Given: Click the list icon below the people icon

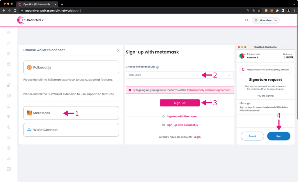Looking at the screenshot, I should [8, 169].
